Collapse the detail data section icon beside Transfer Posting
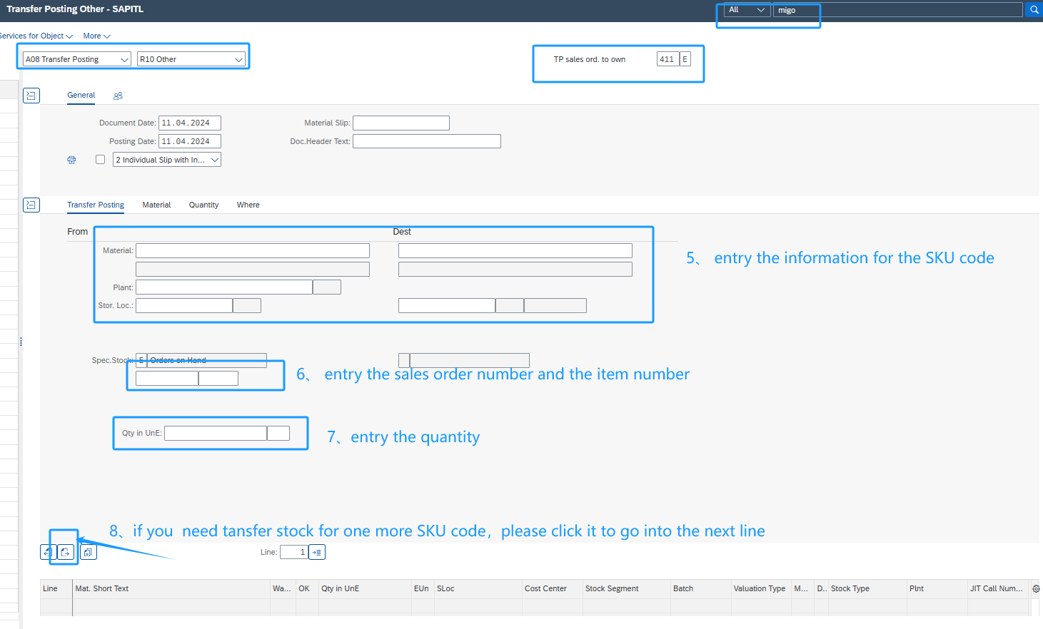Image resolution: width=1043 pixels, height=629 pixels. pos(31,205)
